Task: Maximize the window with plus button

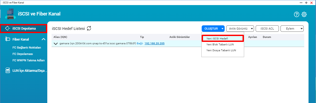Action: tap(306, 3)
